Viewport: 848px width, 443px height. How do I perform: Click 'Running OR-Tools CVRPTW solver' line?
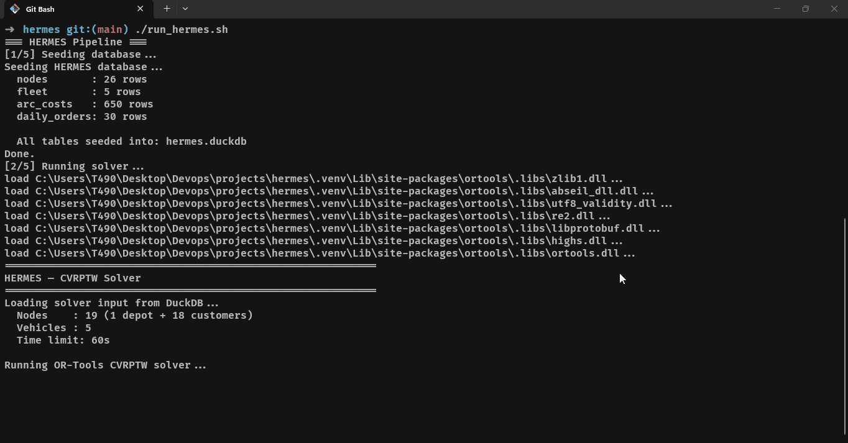click(105, 365)
